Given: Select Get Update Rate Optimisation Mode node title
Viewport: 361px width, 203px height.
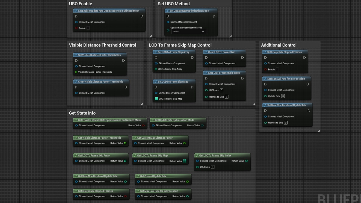Looking at the screenshot, I should pos(175,120).
